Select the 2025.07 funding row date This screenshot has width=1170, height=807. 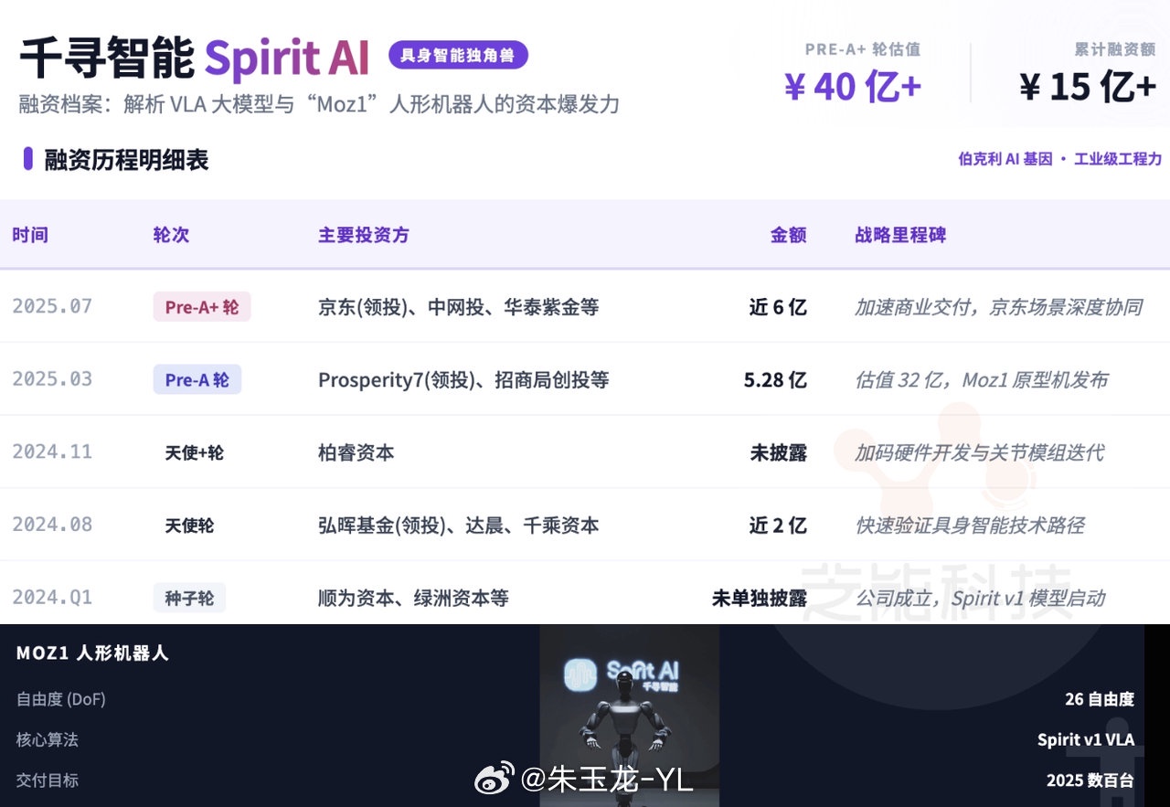point(52,306)
